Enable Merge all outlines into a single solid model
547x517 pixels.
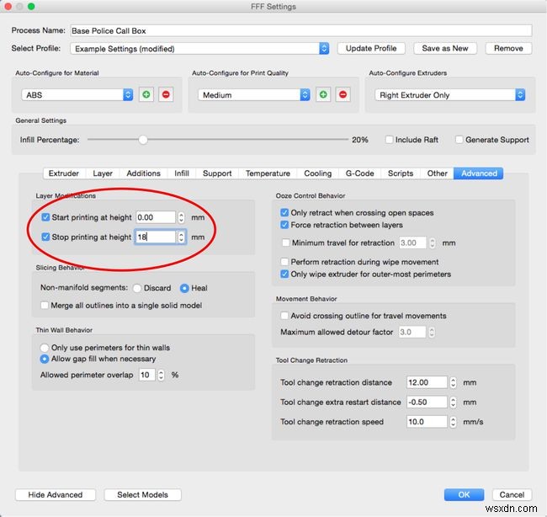(x=45, y=305)
